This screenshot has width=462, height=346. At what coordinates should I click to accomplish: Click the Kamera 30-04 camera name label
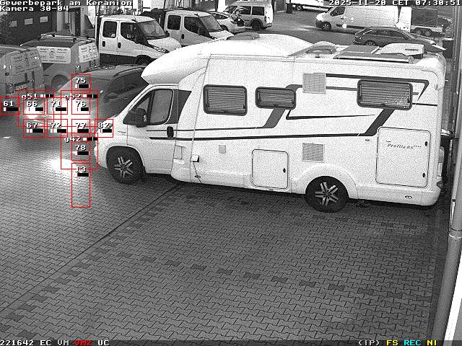coord(35,9)
